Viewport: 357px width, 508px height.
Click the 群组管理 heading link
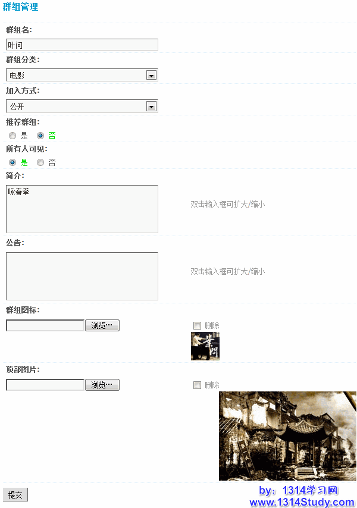(20, 7)
